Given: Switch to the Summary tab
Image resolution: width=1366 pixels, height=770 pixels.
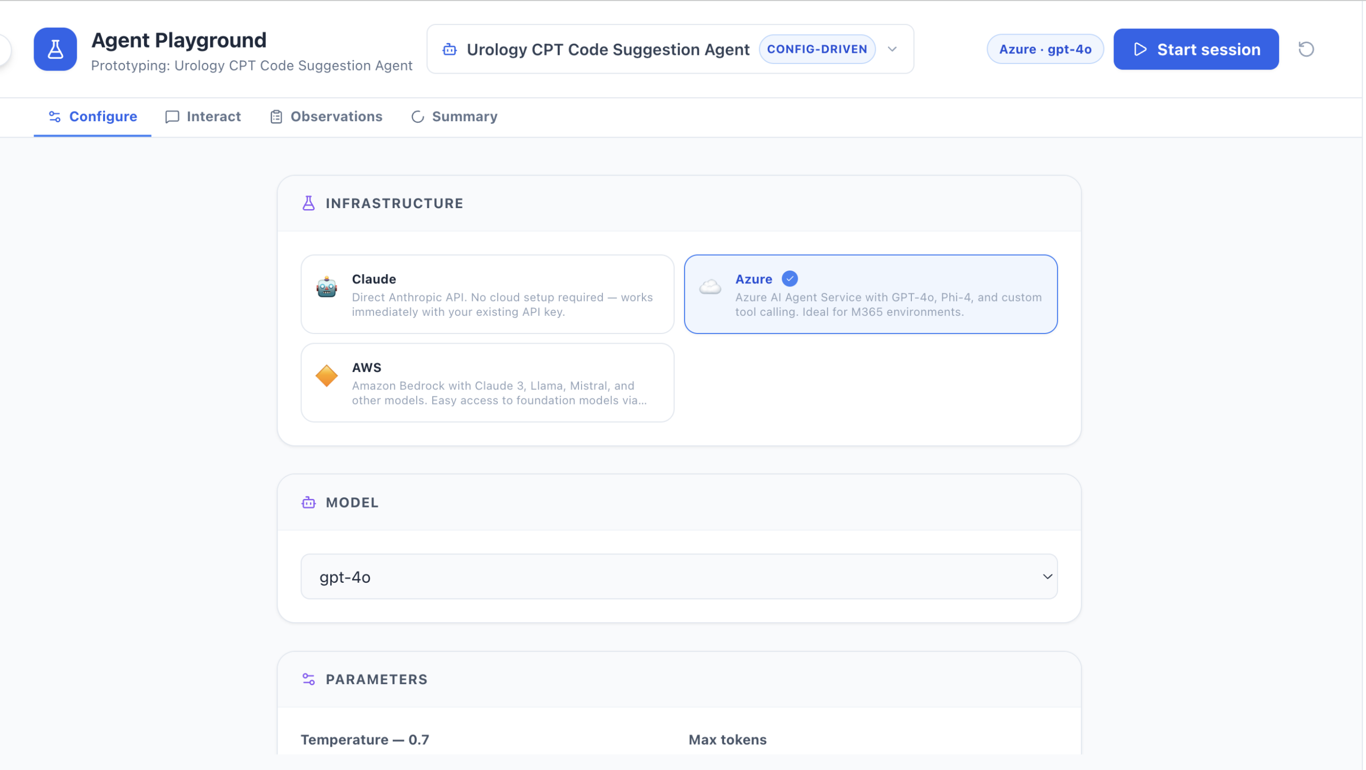Looking at the screenshot, I should 454,116.
